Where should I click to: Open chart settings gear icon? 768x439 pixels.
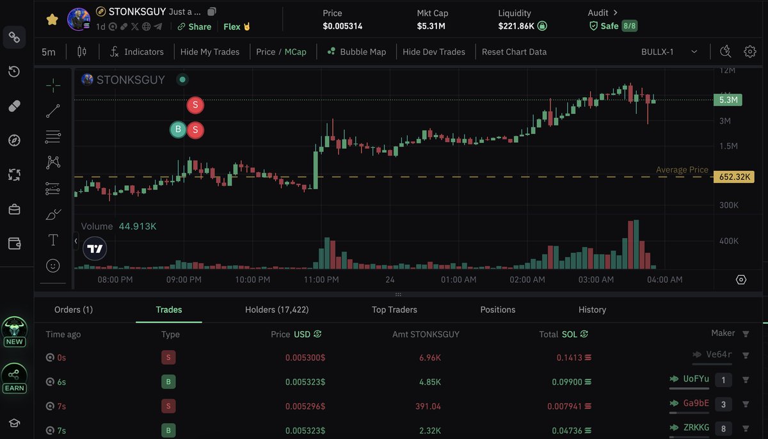pyautogui.click(x=750, y=52)
